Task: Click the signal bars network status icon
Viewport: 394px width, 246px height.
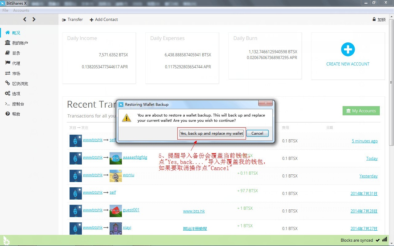Action: coord(385,240)
